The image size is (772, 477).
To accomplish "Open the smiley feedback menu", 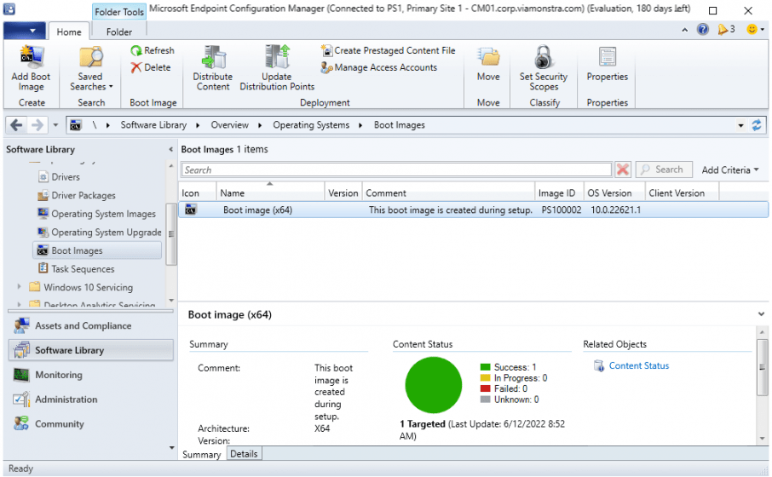I will point(755,30).
